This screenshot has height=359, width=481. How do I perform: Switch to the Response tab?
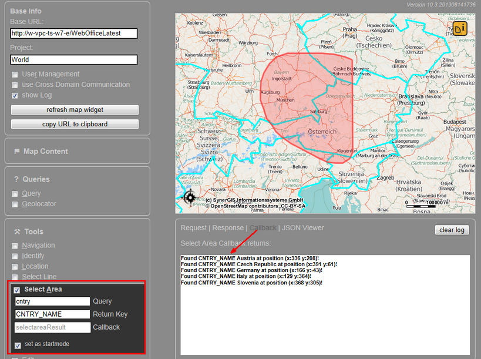pyautogui.click(x=227, y=228)
